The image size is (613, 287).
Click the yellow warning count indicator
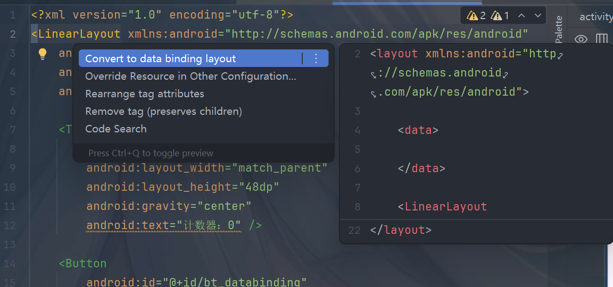[x=476, y=15]
